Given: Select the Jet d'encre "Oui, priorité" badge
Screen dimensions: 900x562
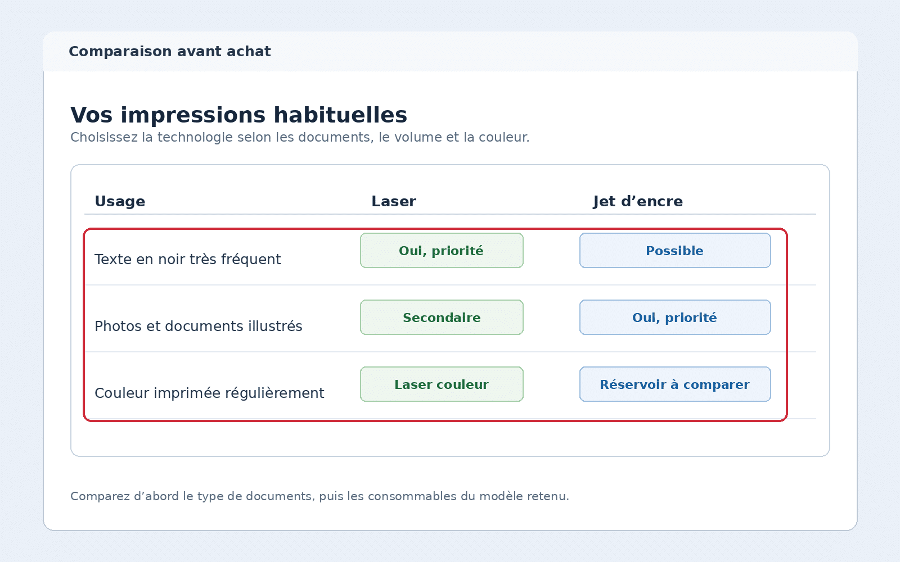Looking at the screenshot, I should [675, 318].
